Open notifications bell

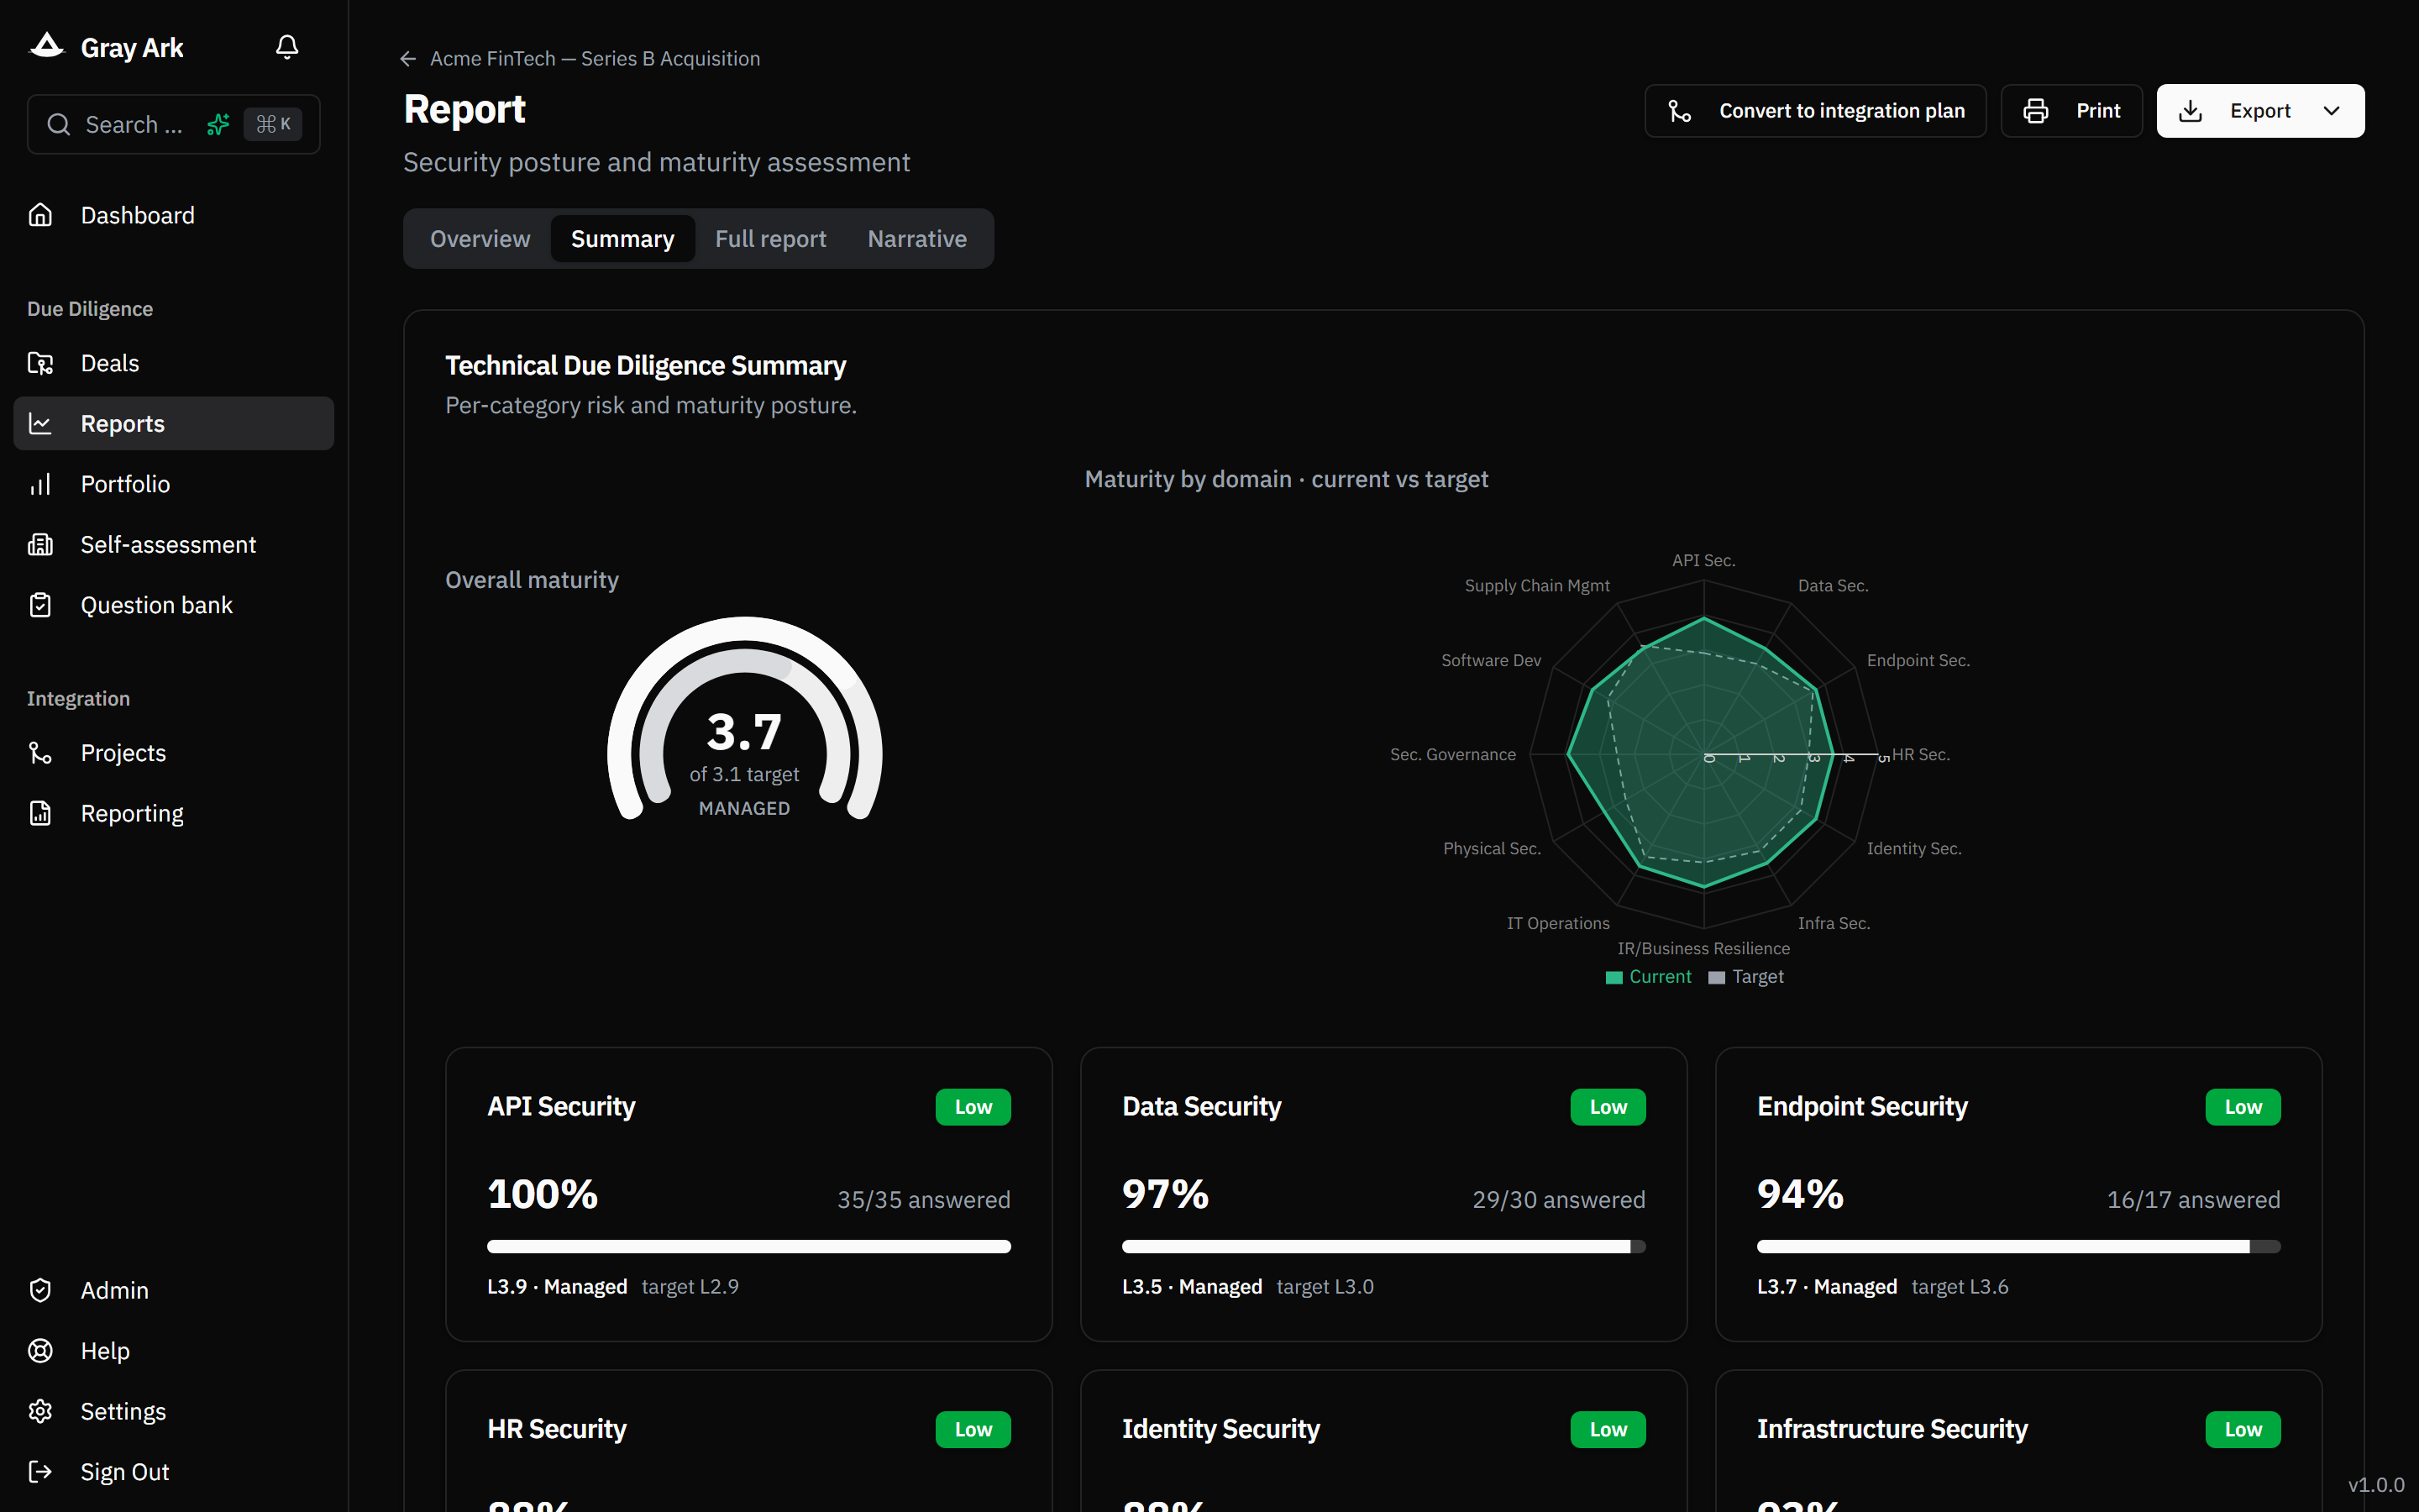[x=287, y=47]
